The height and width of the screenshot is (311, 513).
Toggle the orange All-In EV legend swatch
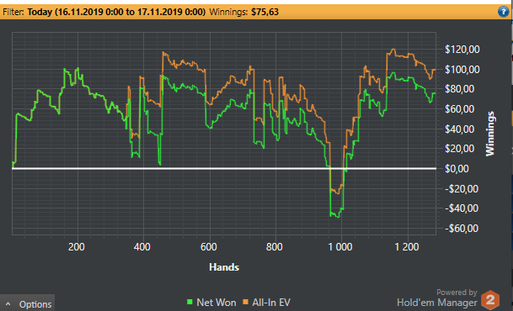click(x=245, y=302)
